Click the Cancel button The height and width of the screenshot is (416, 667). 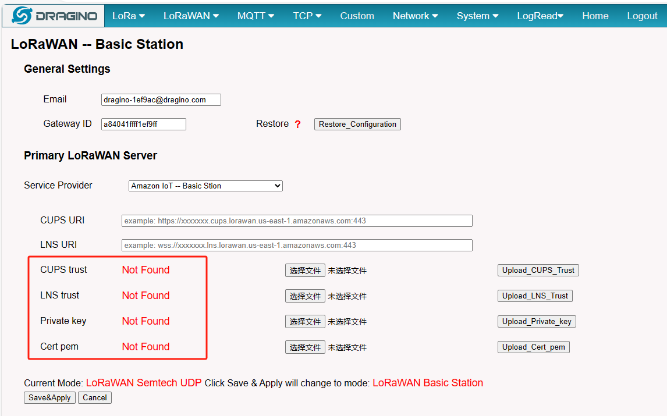click(95, 398)
